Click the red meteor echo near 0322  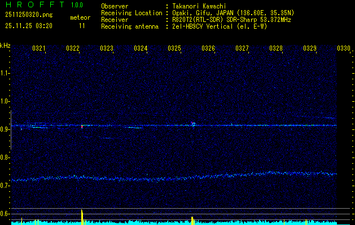82,127
